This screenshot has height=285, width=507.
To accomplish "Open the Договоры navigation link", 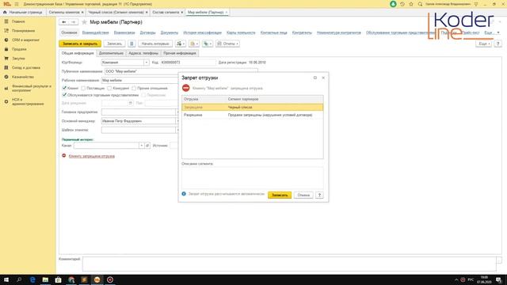I will (x=147, y=32).
